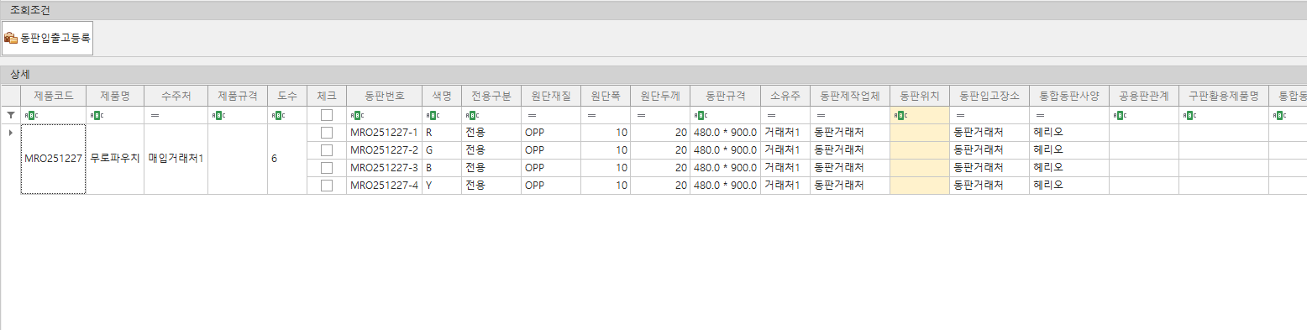This screenshot has width=1307, height=330.
Task: Click filter operator icon under 도수
Action: (x=278, y=115)
